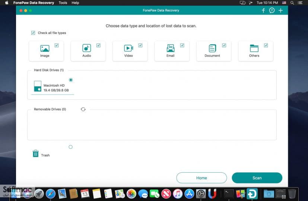Open Calendar from the dock

point(85,194)
